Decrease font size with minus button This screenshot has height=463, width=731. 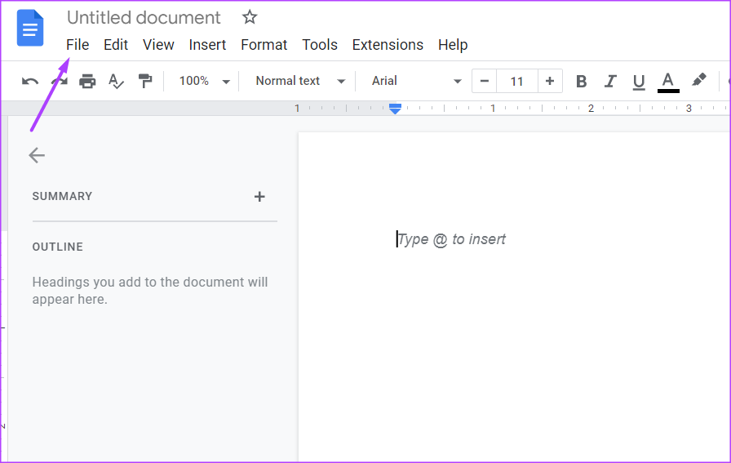point(484,81)
